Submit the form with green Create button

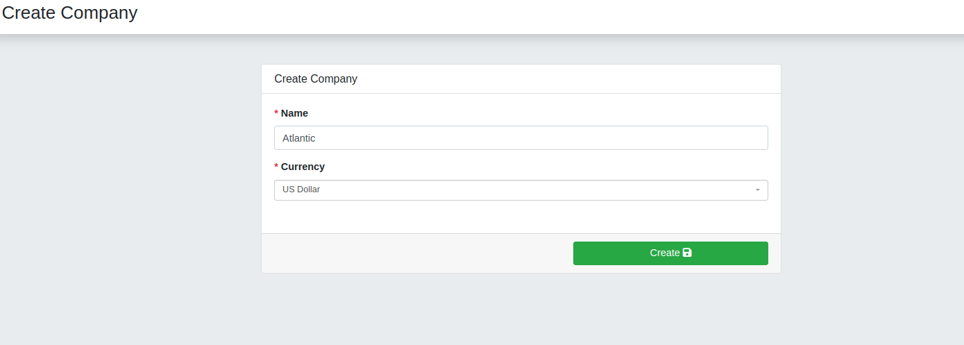[x=670, y=253]
